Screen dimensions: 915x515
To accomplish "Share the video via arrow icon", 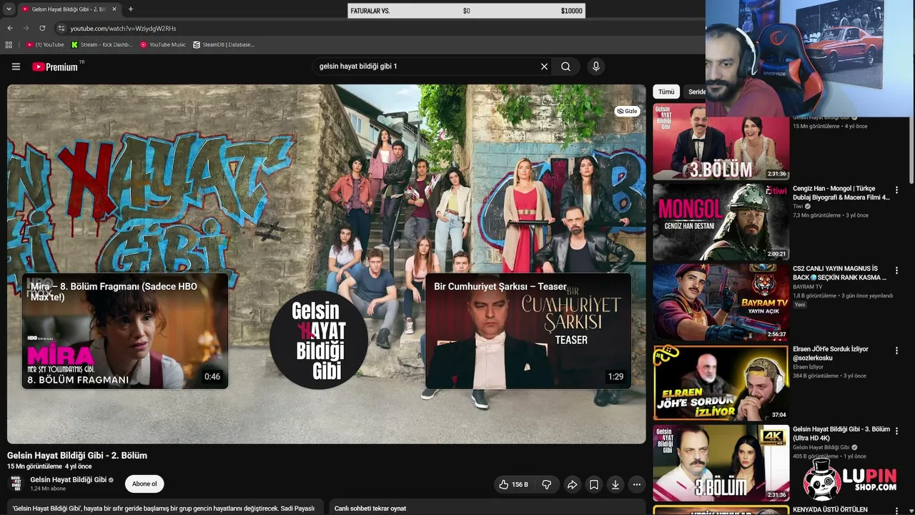I will (x=572, y=484).
